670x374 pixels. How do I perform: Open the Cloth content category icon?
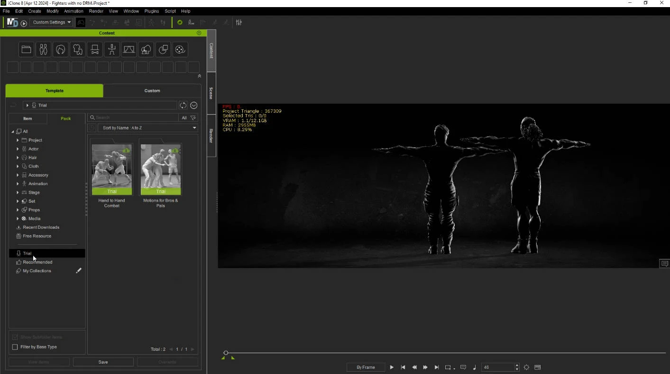click(x=77, y=50)
